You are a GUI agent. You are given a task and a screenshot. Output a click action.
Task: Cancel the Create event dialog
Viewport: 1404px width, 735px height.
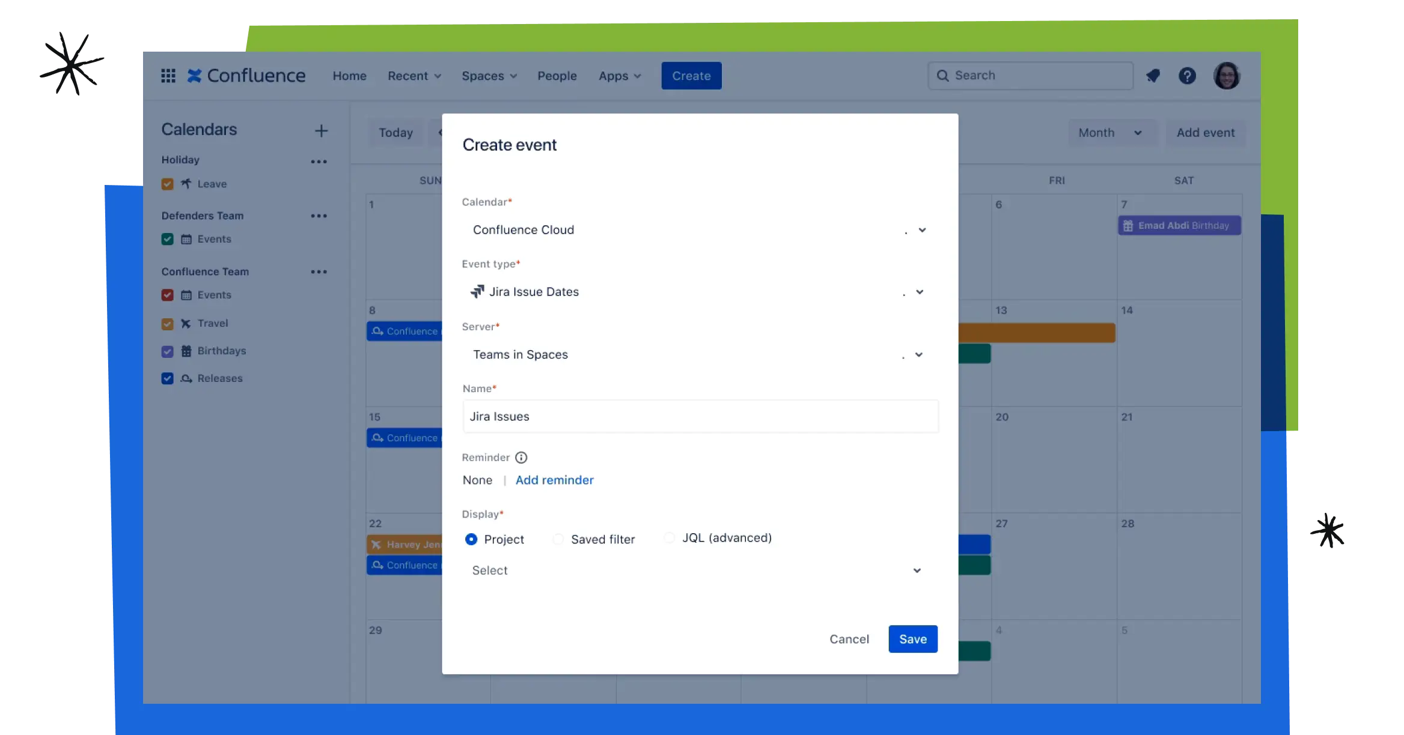tap(849, 640)
